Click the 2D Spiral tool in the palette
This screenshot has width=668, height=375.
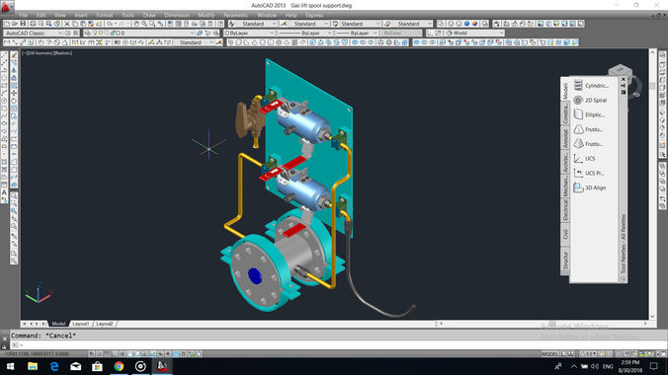(x=591, y=100)
